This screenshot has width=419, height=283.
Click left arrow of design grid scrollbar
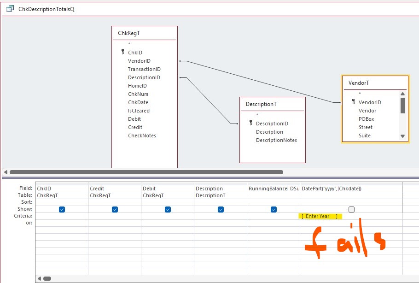point(40,278)
